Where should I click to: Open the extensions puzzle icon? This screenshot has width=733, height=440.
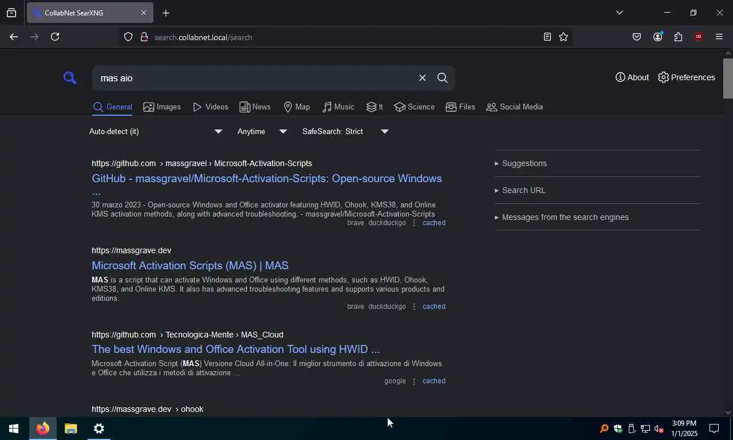pos(678,37)
